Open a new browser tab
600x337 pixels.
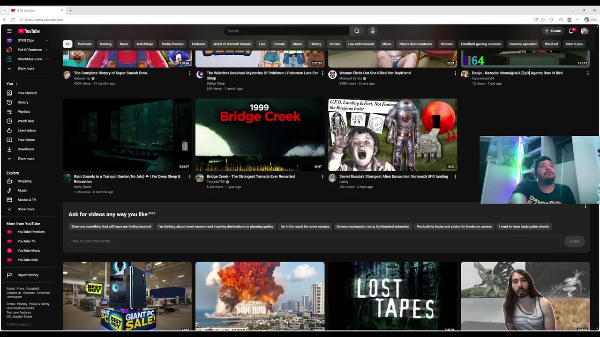[x=70, y=10]
